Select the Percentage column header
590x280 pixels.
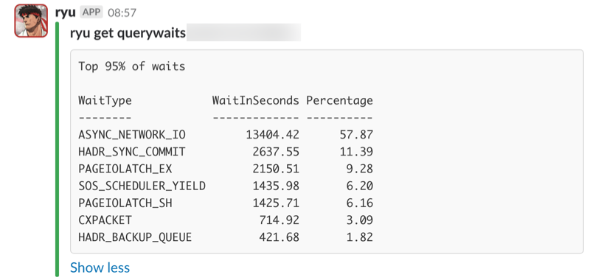(x=339, y=100)
